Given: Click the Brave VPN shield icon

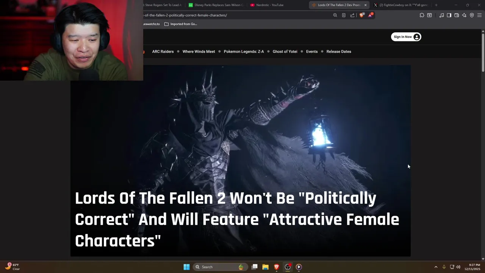Looking at the screenshot, I should coord(472,15).
